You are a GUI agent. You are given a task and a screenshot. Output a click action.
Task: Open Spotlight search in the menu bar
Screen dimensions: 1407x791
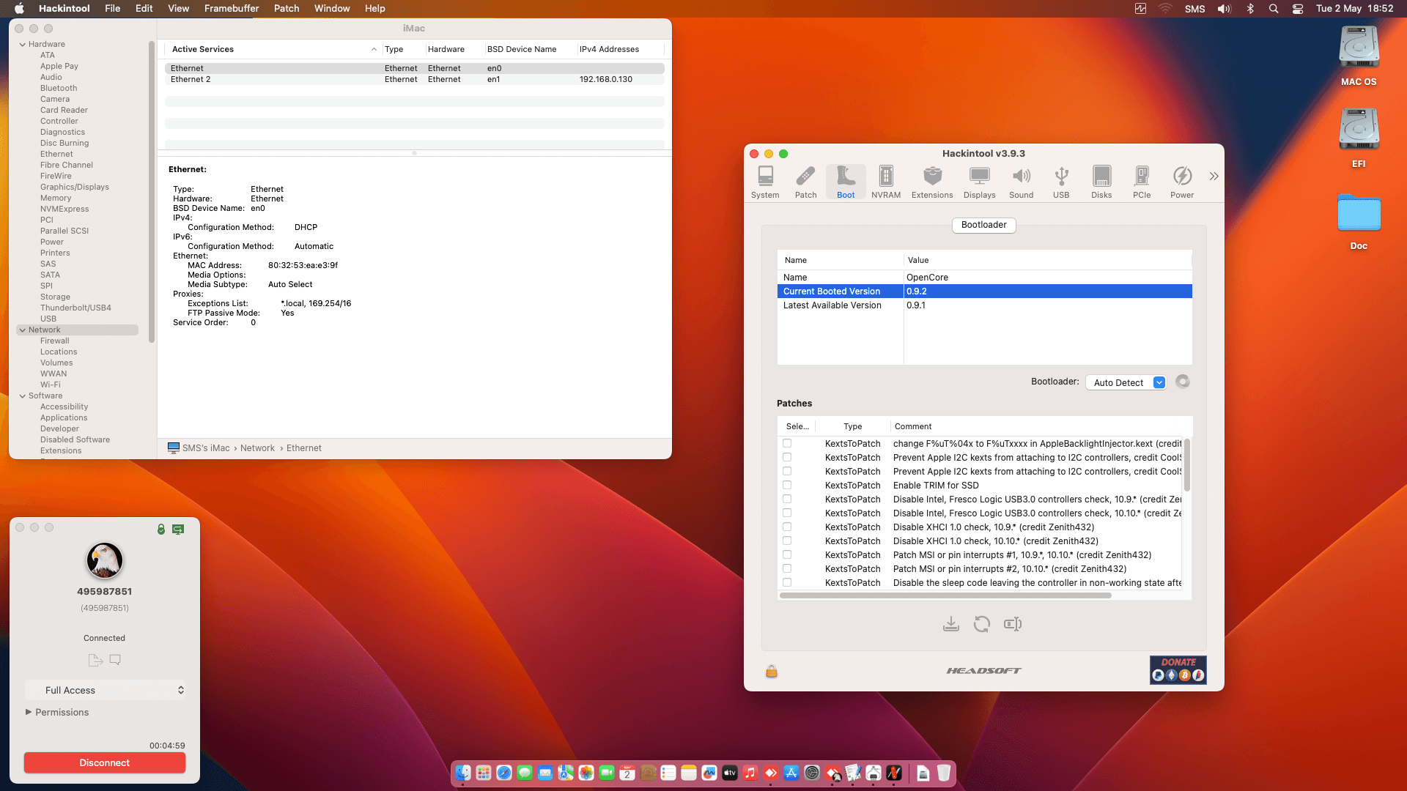click(1274, 9)
